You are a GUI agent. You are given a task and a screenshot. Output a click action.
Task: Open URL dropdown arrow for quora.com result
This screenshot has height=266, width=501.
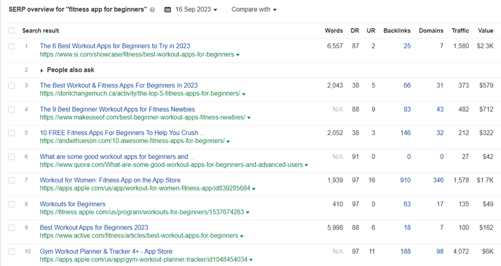point(306,166)
